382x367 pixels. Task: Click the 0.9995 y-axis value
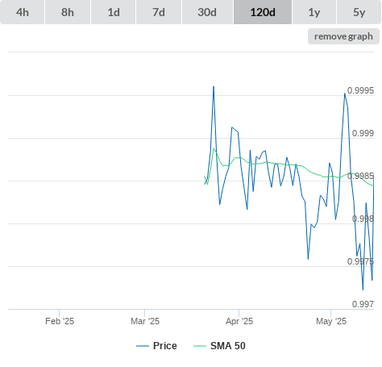[x=360, y=90]
